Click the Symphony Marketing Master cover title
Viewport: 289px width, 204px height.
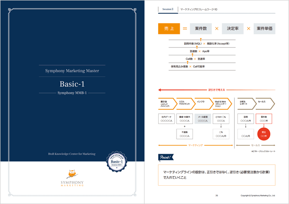click(x=72, y=71)
